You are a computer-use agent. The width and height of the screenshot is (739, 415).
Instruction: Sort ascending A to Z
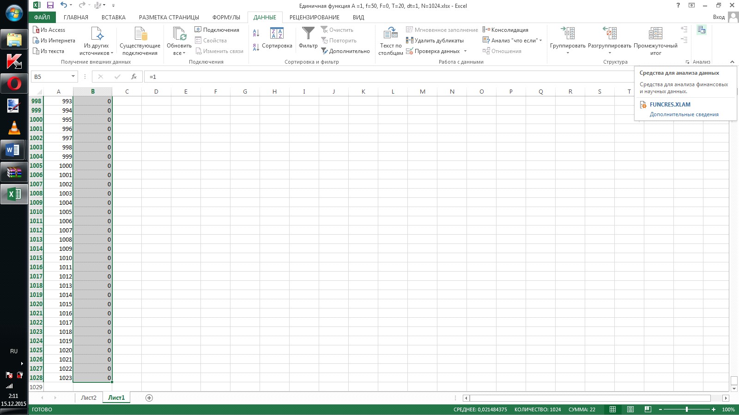point(256,33)
